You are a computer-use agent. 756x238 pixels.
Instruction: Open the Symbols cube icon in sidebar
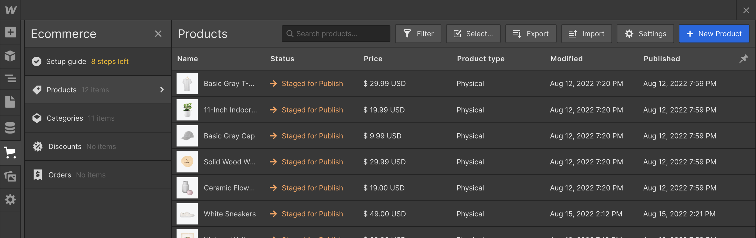click(10, 56)
